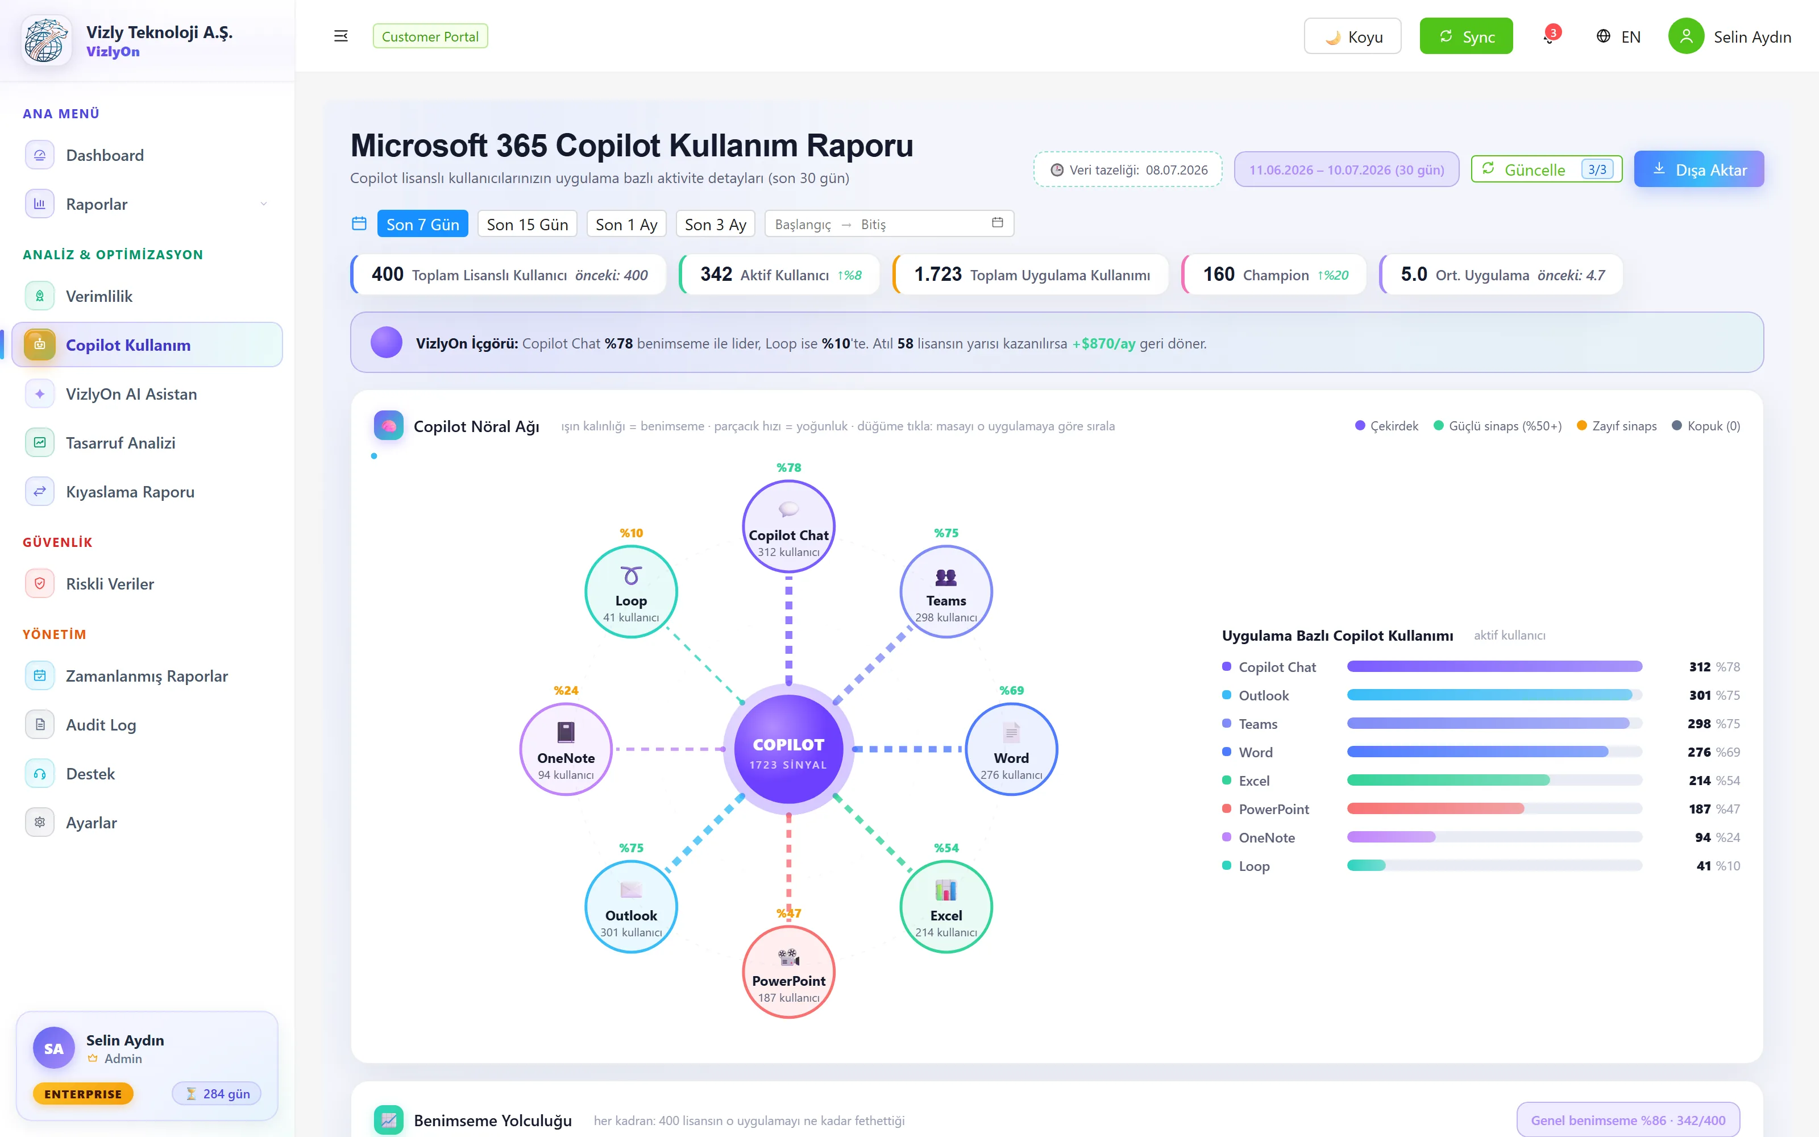Open Copilot Kullanım in the sidebar
The image size is (1819, 1137).
click(x=147, y=345)
